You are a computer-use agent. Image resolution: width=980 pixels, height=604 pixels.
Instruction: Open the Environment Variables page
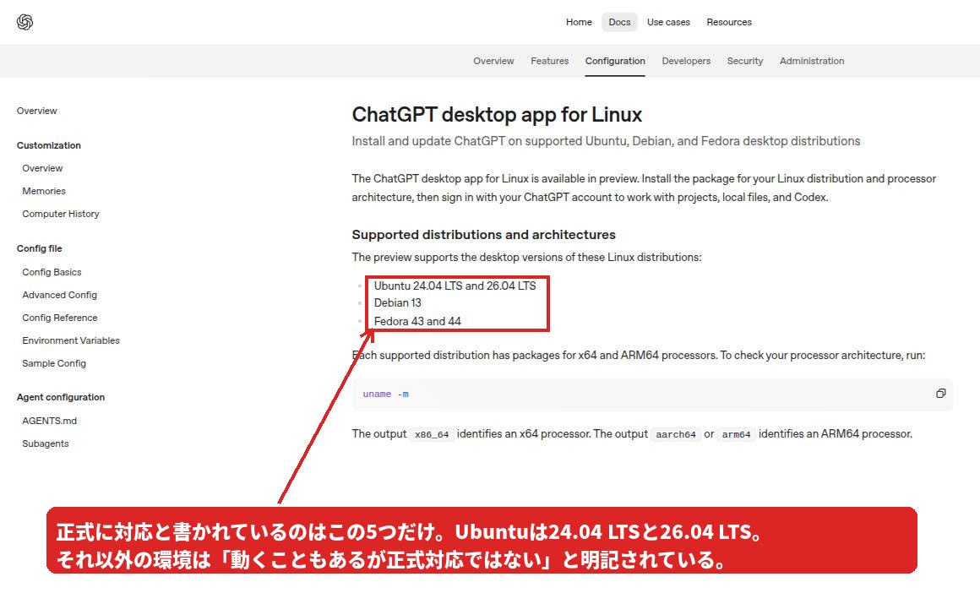click(71, 340)
